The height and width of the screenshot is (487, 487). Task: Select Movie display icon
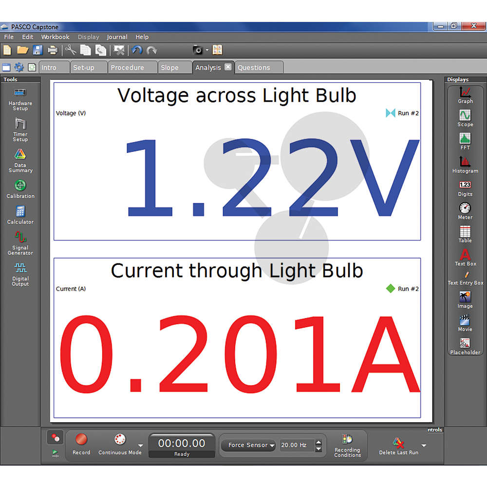pyautogui.click(x=465, y=323)
